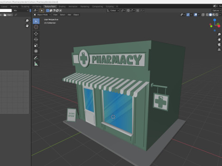222x166 pixels.
Task: Switch to wireframe viewport shading
Action: (x=207, y=15)
